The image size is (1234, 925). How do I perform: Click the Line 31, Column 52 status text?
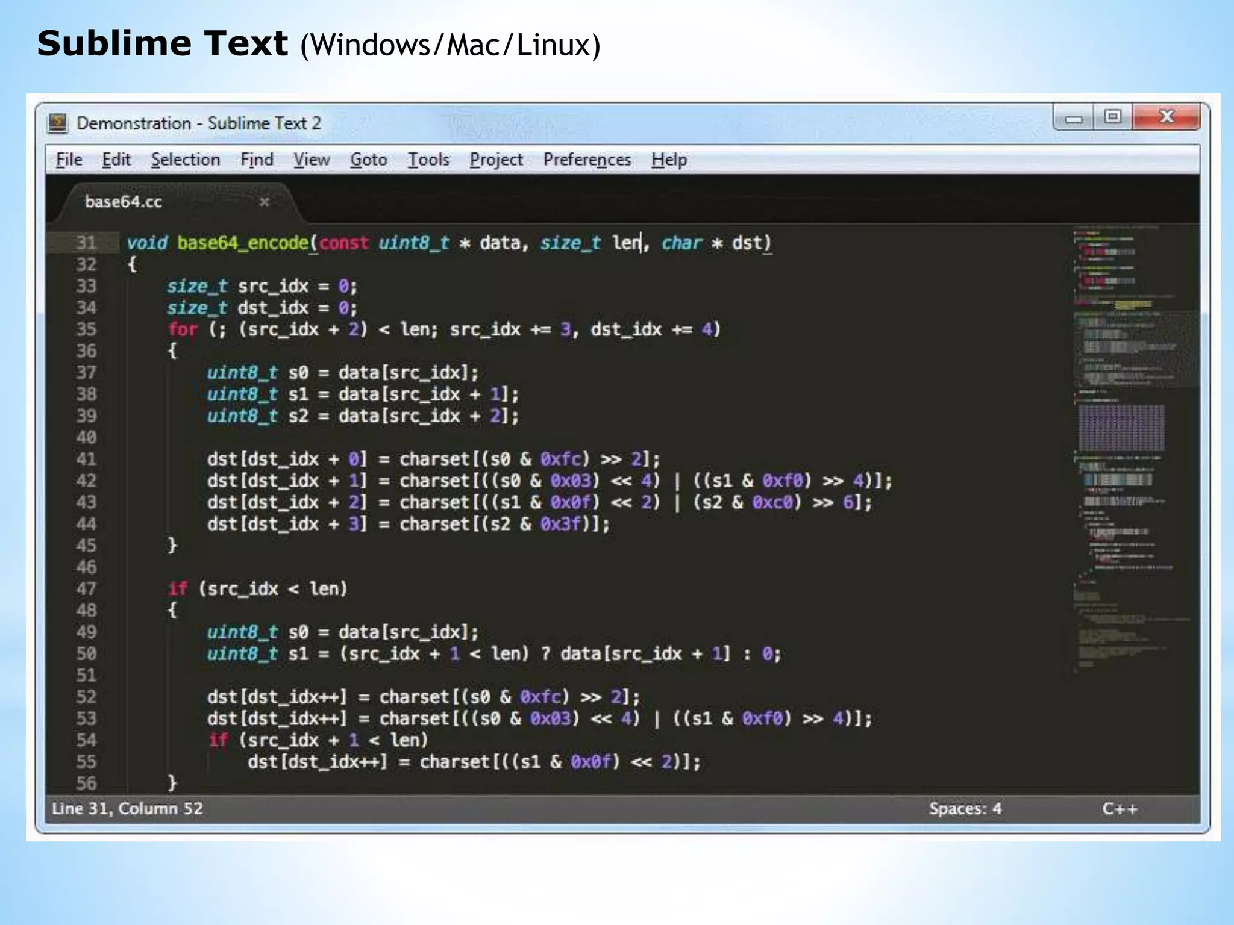(x=127, y=808)
